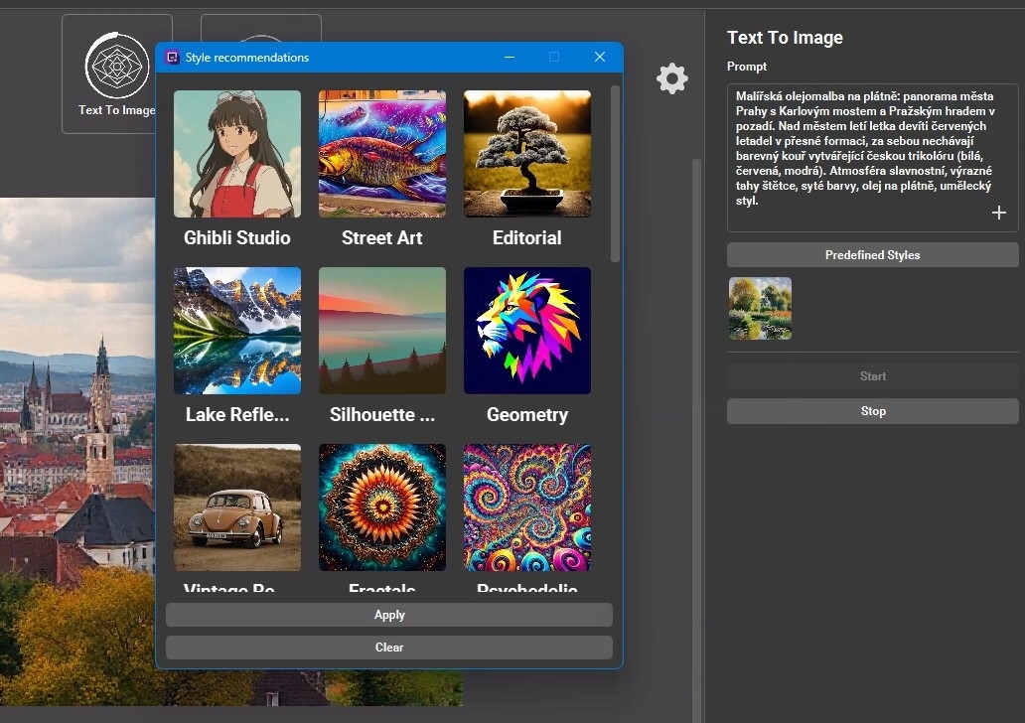This screenshot has height=723, width=1025.
Task: Click the plus icon in prompt box
Action: pyautogui.click(x=999, y=213)
